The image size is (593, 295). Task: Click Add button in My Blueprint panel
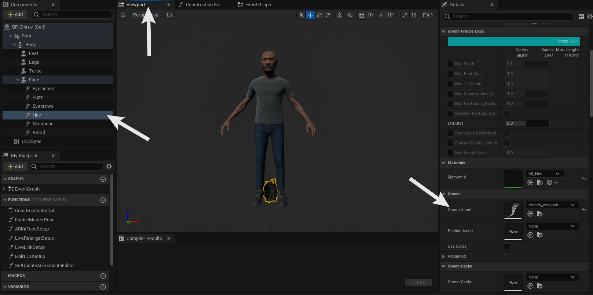coord(15,166)
